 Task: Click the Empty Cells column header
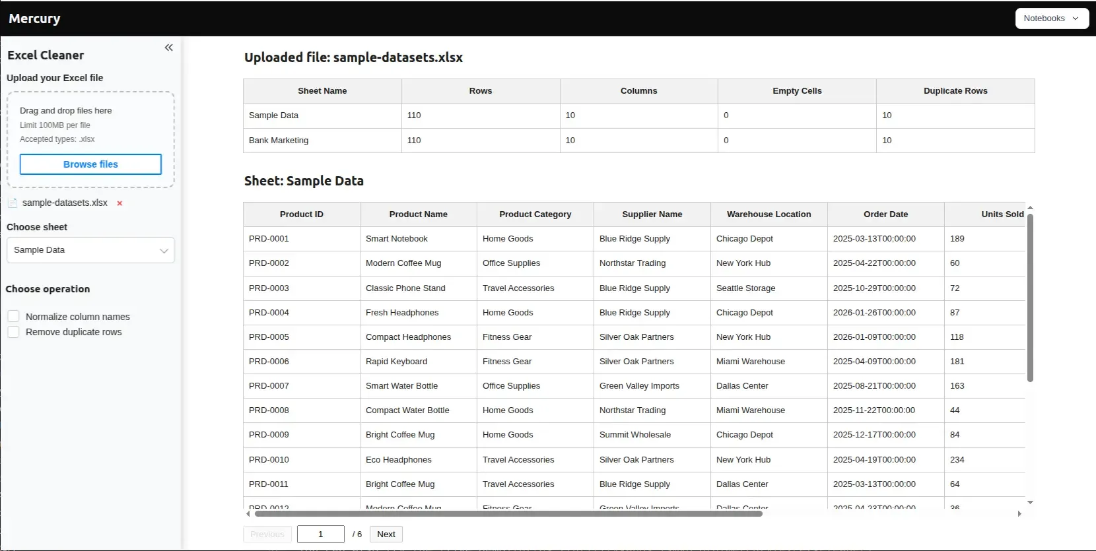coord(797,91)
